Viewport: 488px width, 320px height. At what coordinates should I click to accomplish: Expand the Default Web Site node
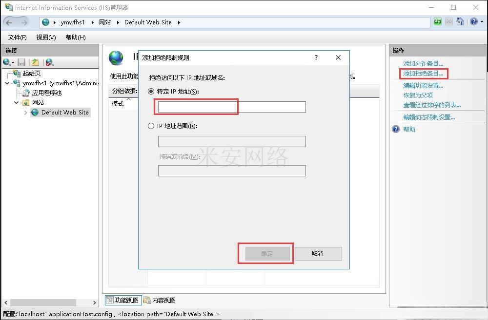[25, 113]
